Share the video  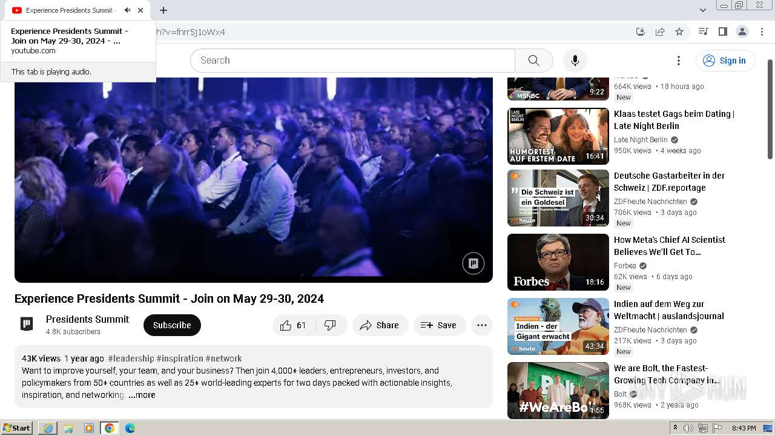(380, 325)
